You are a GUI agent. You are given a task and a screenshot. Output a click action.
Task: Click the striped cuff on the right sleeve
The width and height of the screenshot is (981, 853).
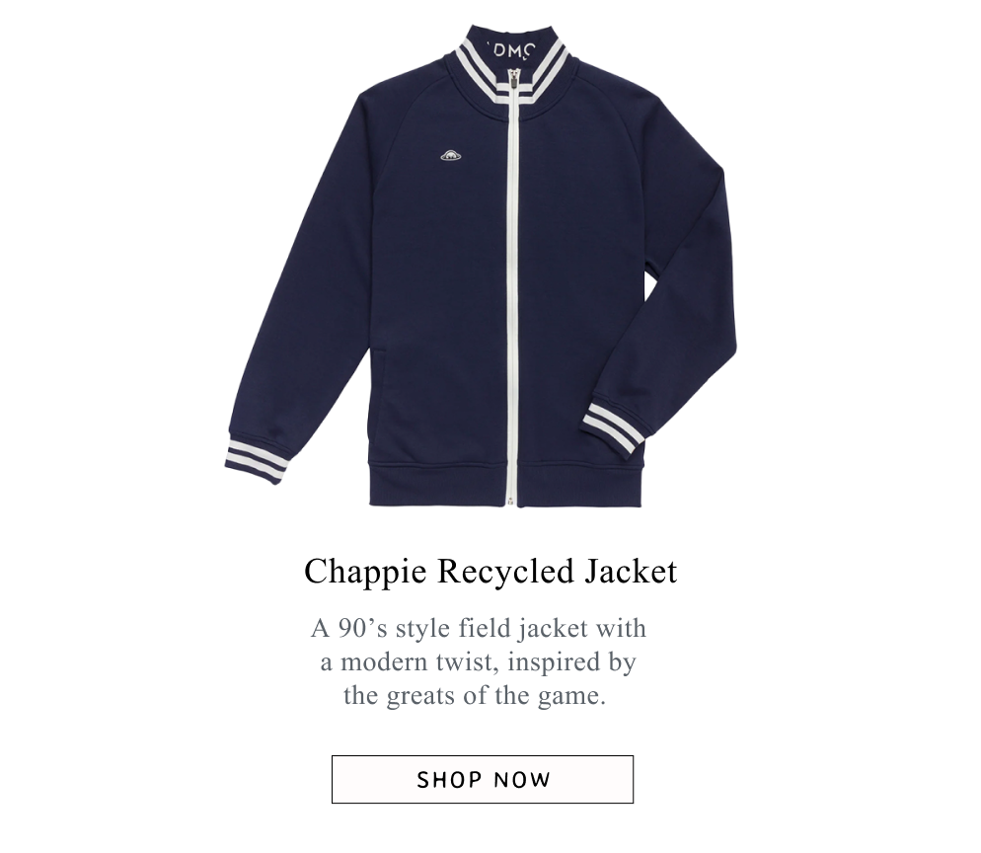pyautogui.click(x=614, y=427)
